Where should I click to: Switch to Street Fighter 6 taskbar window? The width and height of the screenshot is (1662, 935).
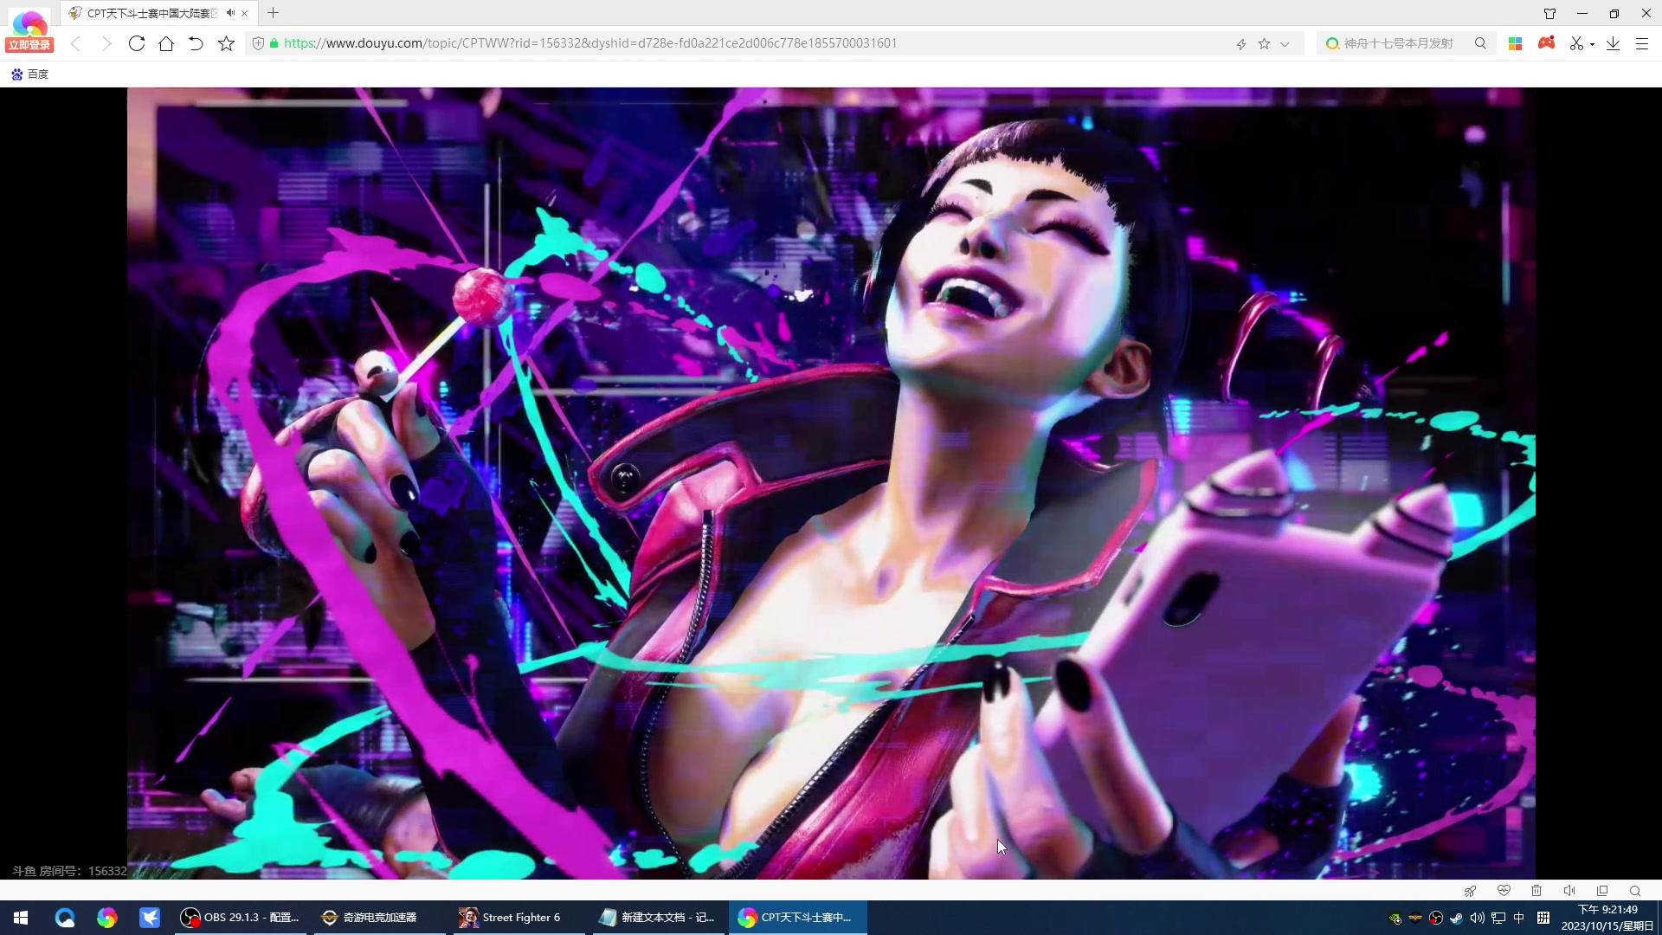pos(519,918)
